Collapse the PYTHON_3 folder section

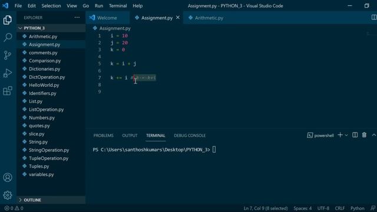tap(51, 28)
